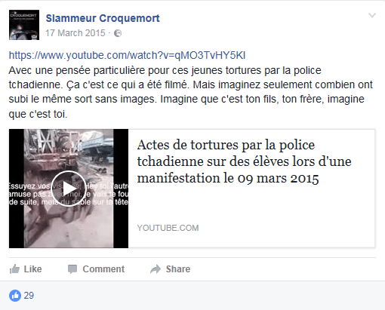The width and height of the screenshot is (385, 310).
Task: Click the blue like reaction icon
Action: click(x=15, y=296)
